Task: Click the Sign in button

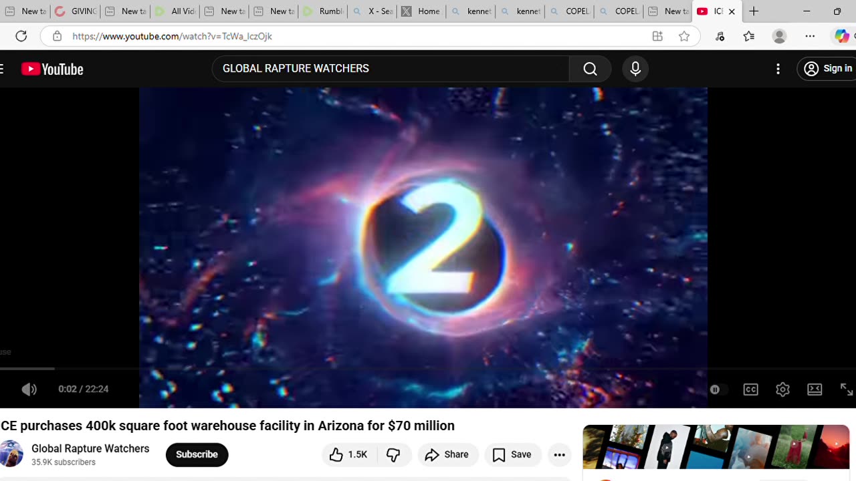Action: [x=828, y=69]
